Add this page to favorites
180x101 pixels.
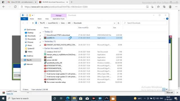pyautogui.click(x=152, y=7)
